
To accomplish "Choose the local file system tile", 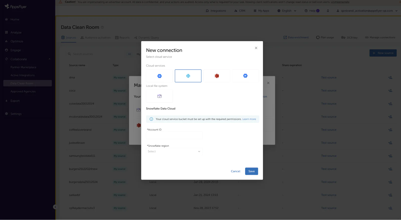I will tap(159, 96).
